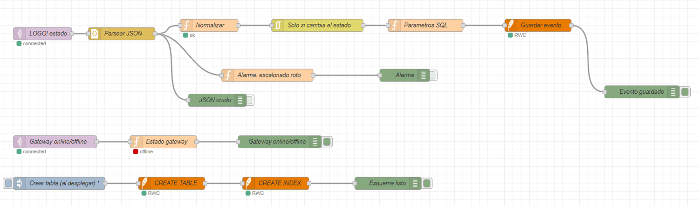Click the JSON braces icon on Parsear JSON
This screenshot has width=699, height=206.
click(95, 34)
